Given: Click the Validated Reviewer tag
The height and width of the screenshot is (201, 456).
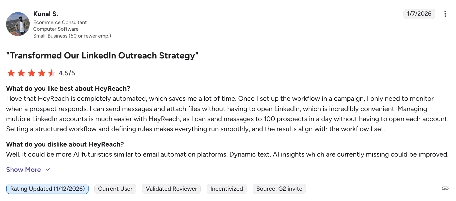Looking at the screenshot, I should [171, 189].
